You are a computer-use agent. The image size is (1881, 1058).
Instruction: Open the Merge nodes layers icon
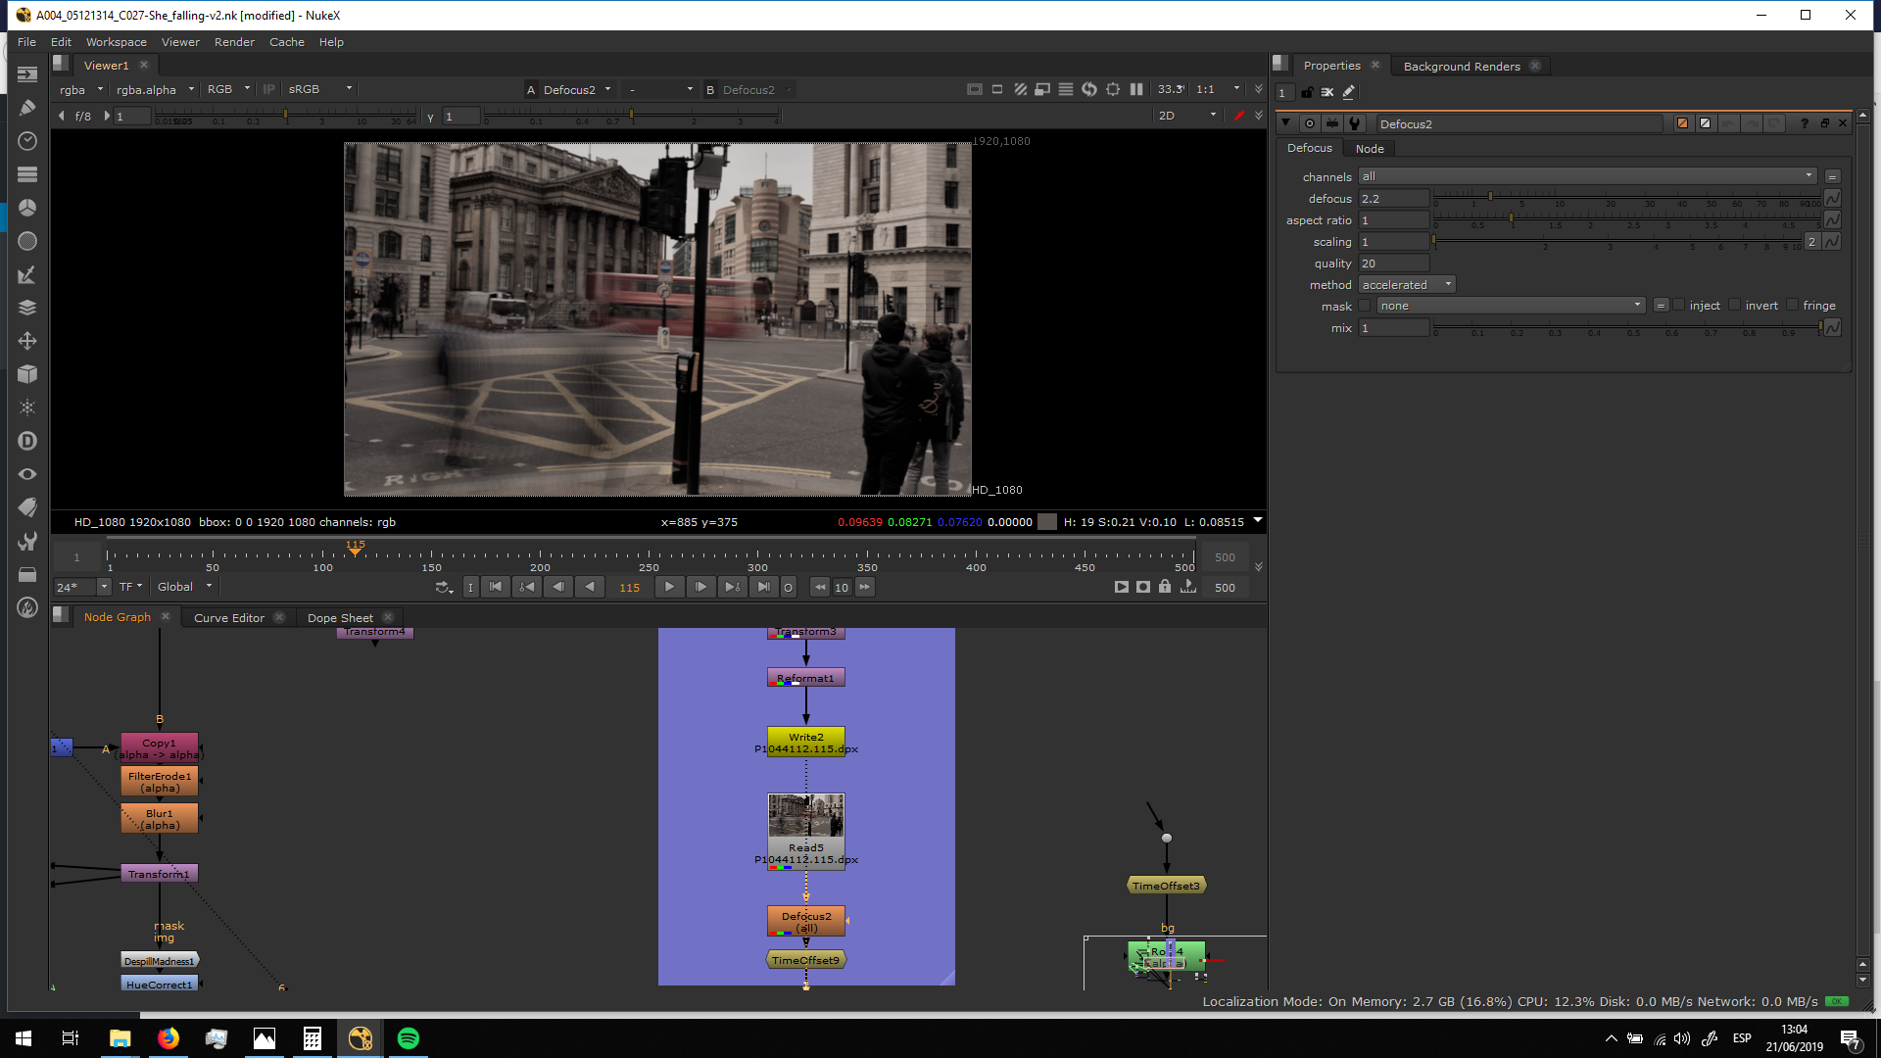click(27, 308)
